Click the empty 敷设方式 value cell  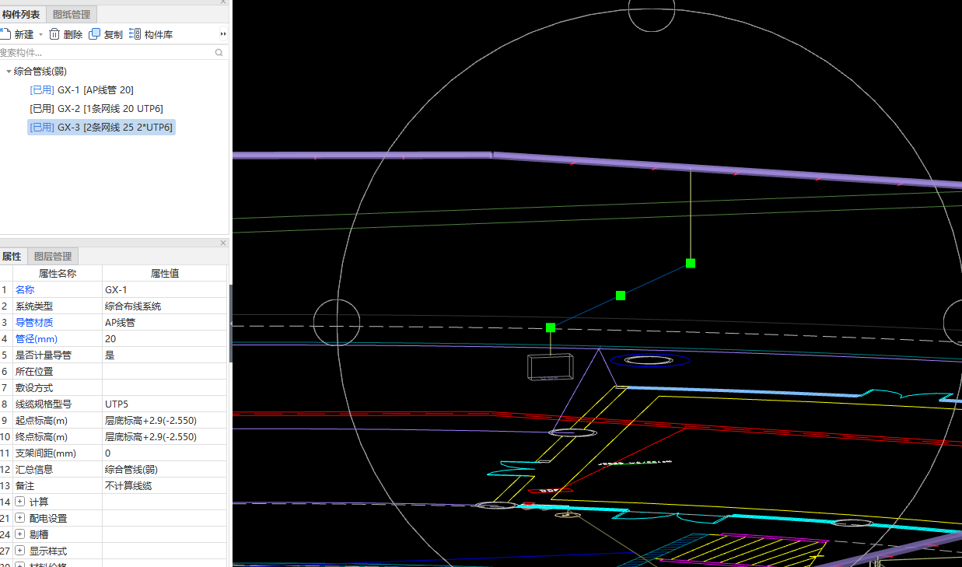coord(164,388)
